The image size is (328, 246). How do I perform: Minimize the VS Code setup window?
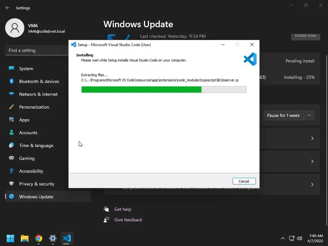[223, 45]
